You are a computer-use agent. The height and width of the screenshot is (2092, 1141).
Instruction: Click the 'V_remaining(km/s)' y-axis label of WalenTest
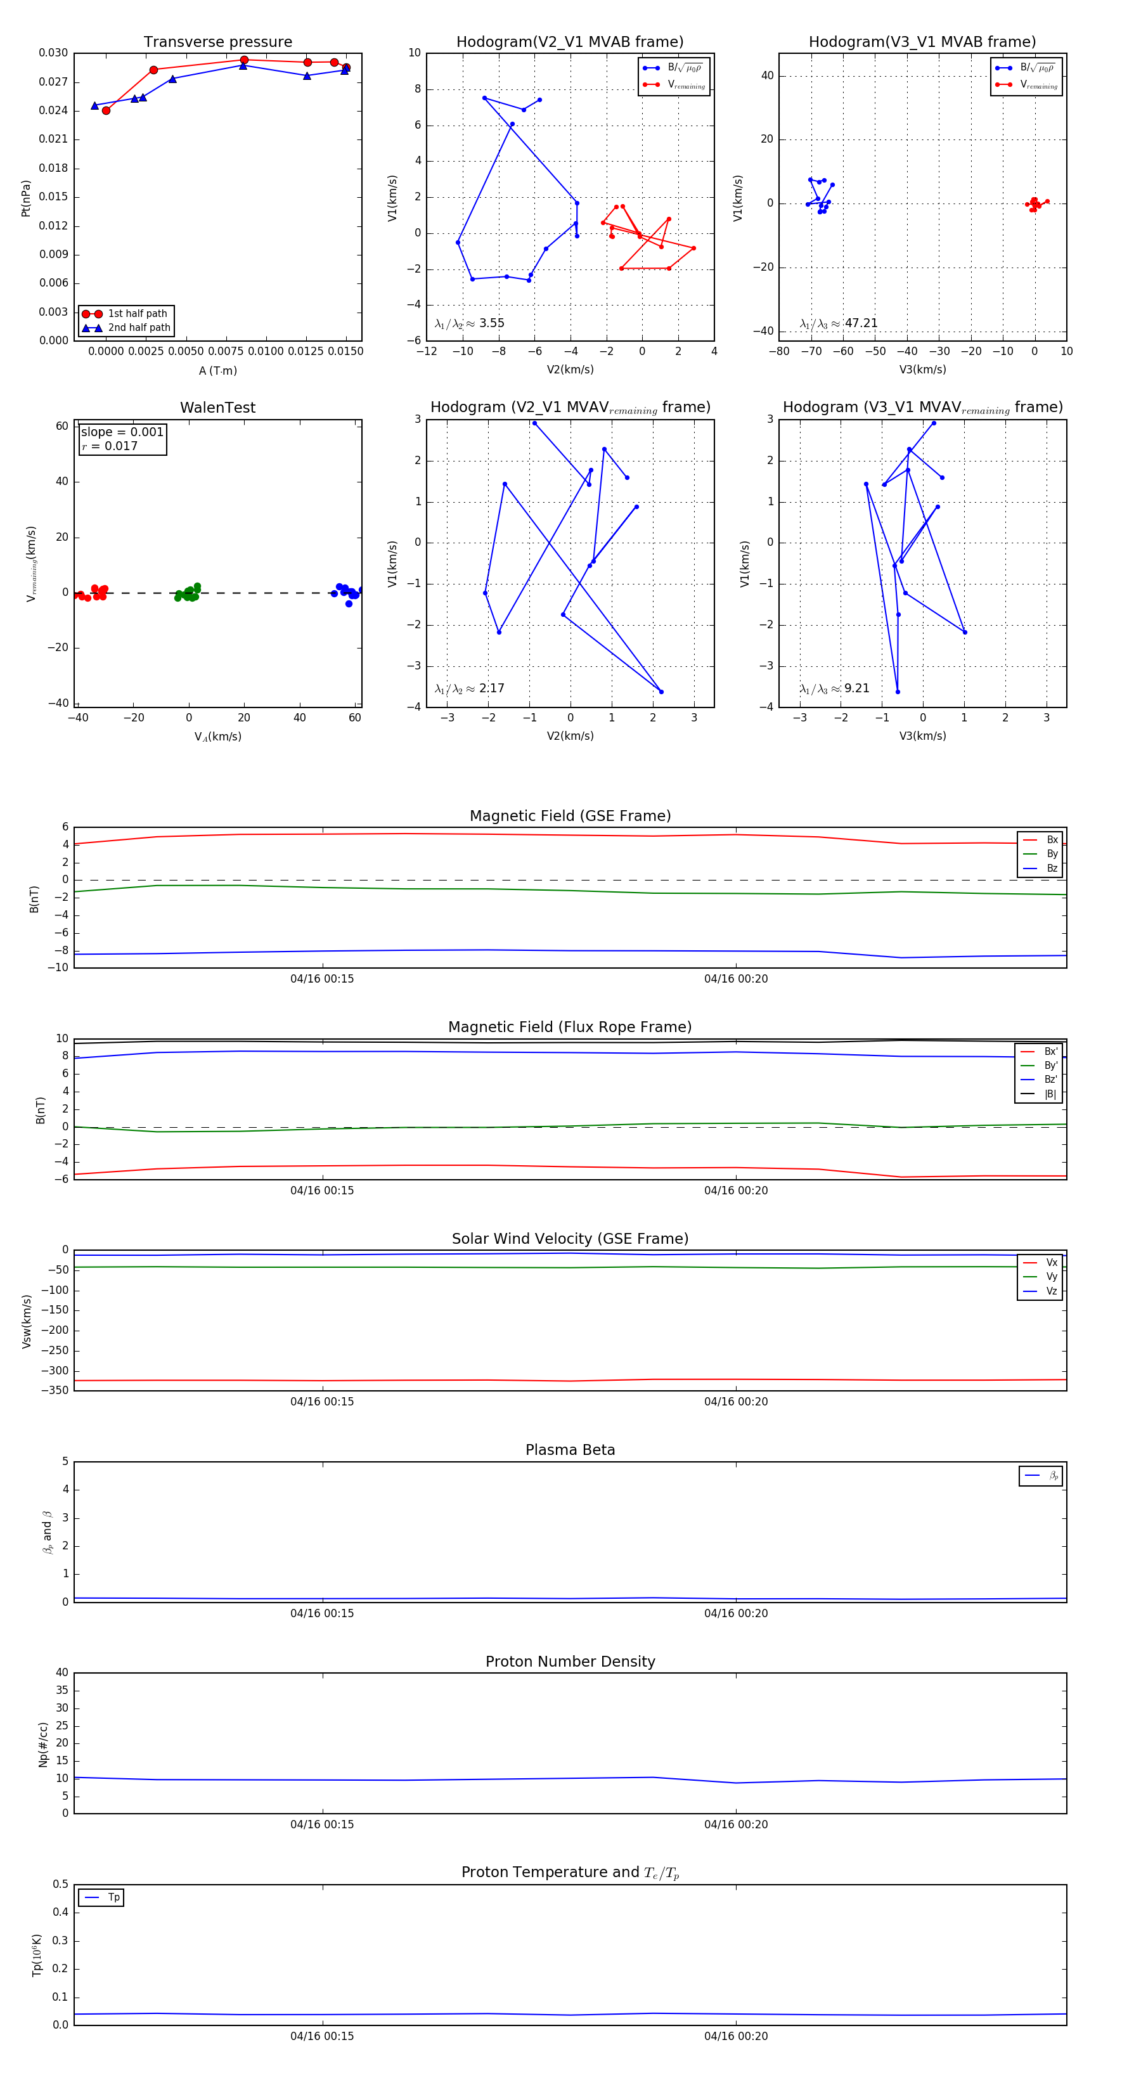click(x=32, y=564)
